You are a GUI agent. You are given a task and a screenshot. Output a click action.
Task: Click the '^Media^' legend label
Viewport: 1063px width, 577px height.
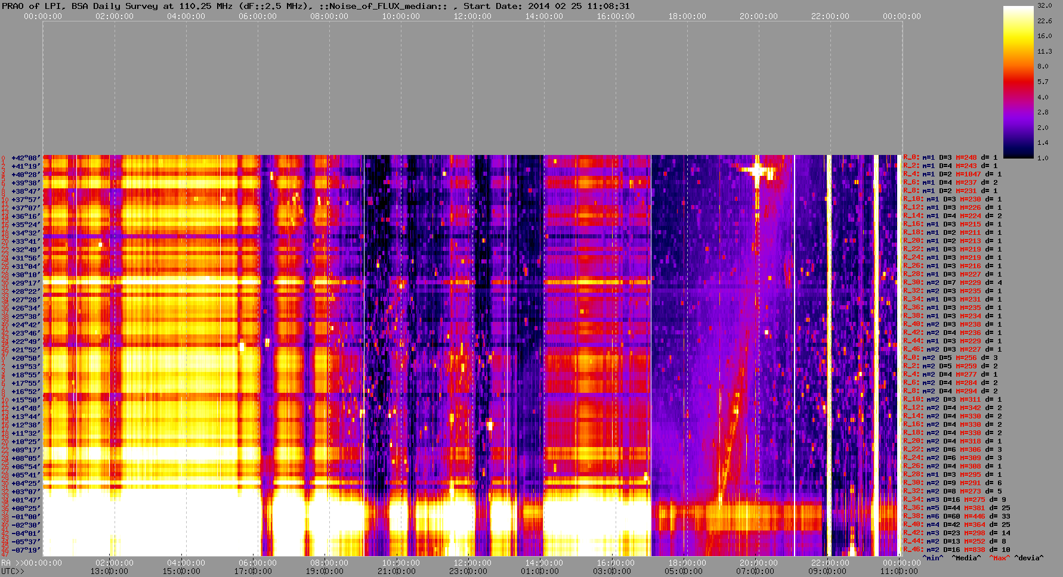click(966, 558)
